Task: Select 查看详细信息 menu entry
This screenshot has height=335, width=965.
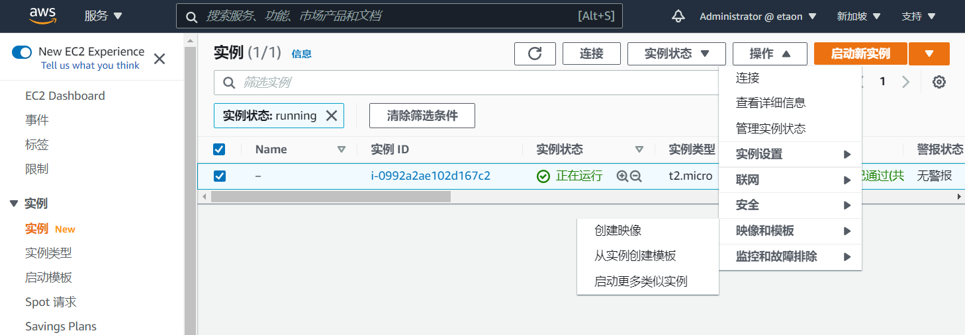Action: [790, 103]
